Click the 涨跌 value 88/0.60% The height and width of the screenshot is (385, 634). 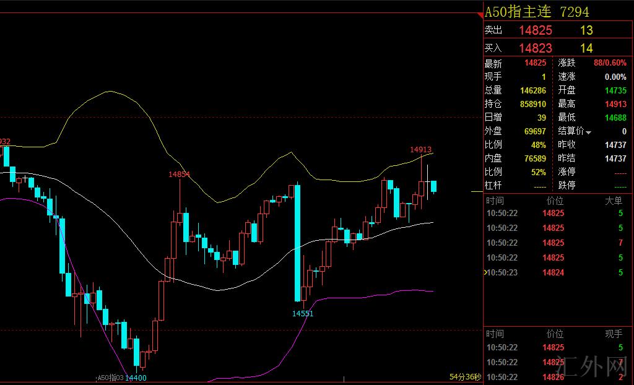click(x=610, y=63)
